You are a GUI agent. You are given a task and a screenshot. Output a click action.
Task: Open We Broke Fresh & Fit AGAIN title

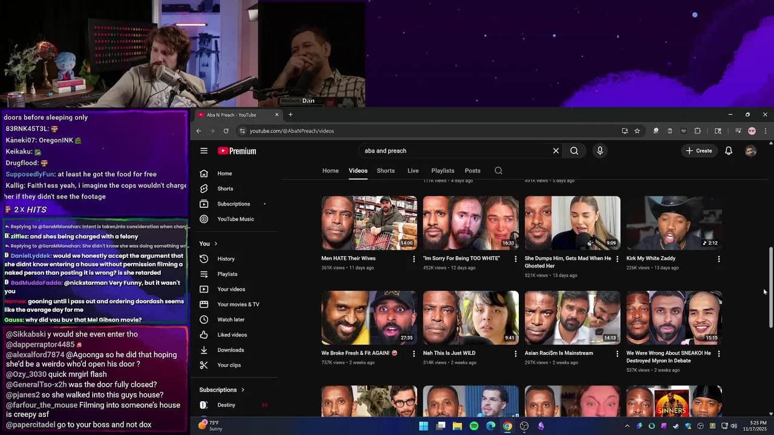pyautogui.click(x=359, y=353)
